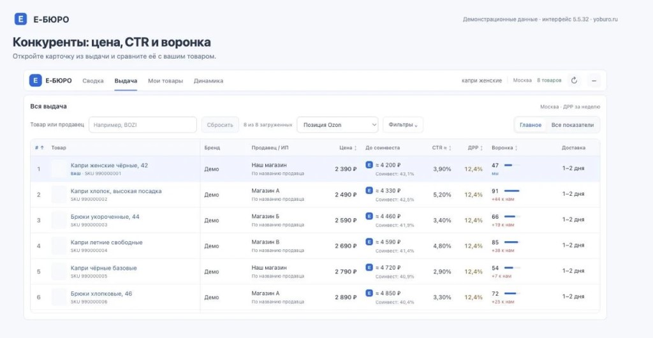Viewport: 653px width, 338px height.
Task: Open product Капри летние свободные
Action: click(x=106, y=242)
